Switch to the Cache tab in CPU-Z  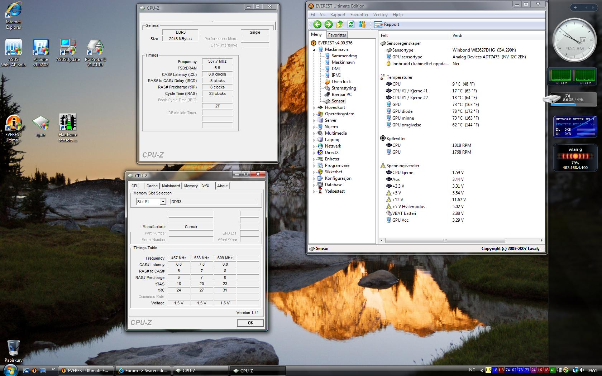[x=152, y=186]
